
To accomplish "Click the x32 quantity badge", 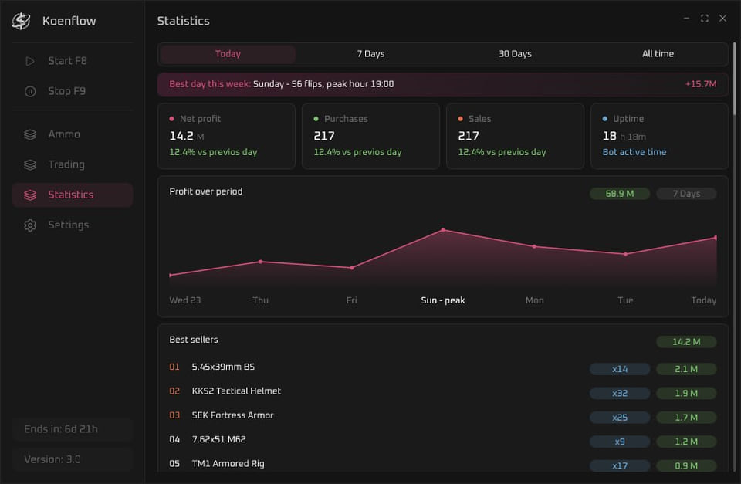I will click(x=620, y=393).
